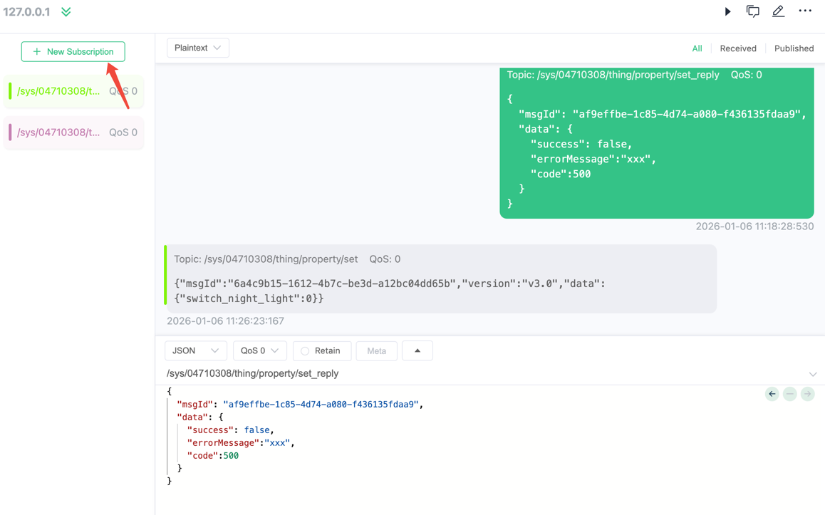The width and height of the screenshot is (825, 515).
Task: Click the New Subscription button
Action: coord(73,51)
